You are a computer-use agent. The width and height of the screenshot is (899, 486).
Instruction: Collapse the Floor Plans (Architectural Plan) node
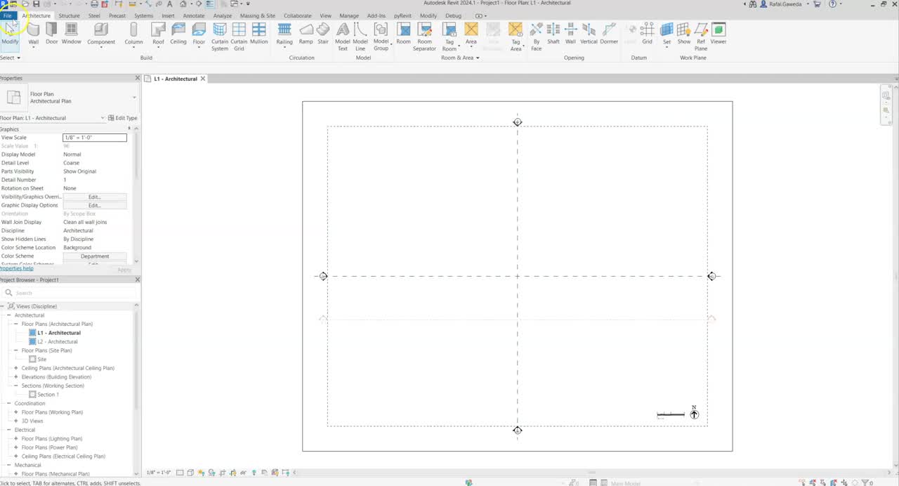coord(16,324)
